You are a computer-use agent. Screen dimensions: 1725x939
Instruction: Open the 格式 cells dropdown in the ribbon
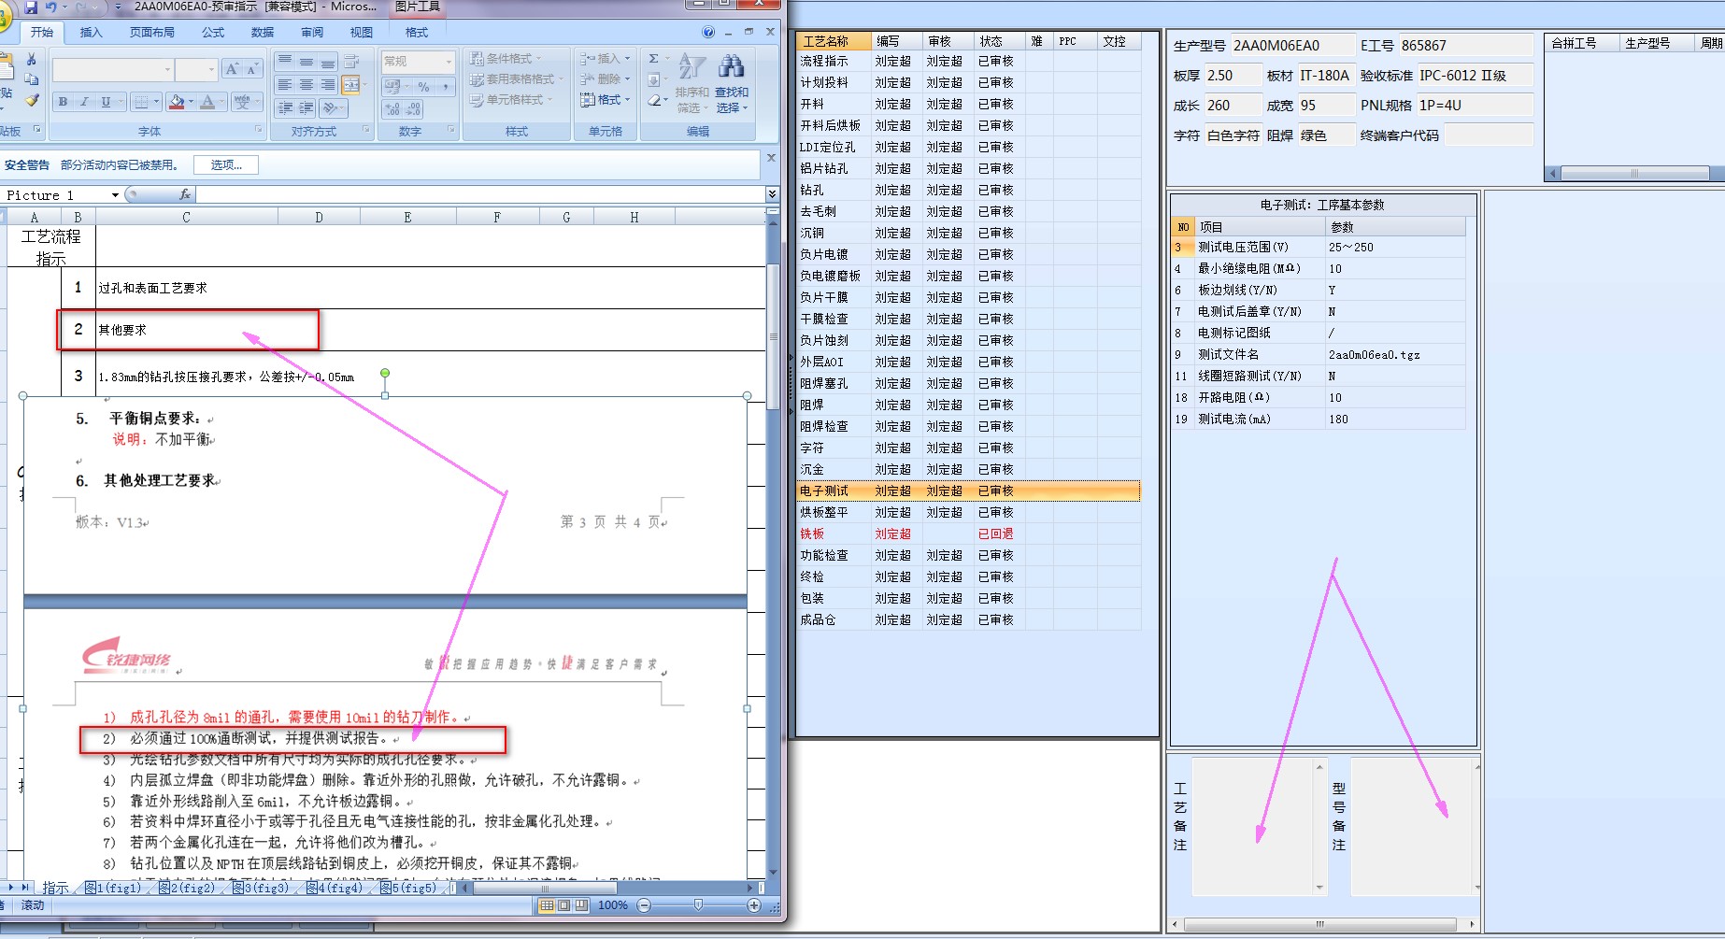click(x=605, y=100)
